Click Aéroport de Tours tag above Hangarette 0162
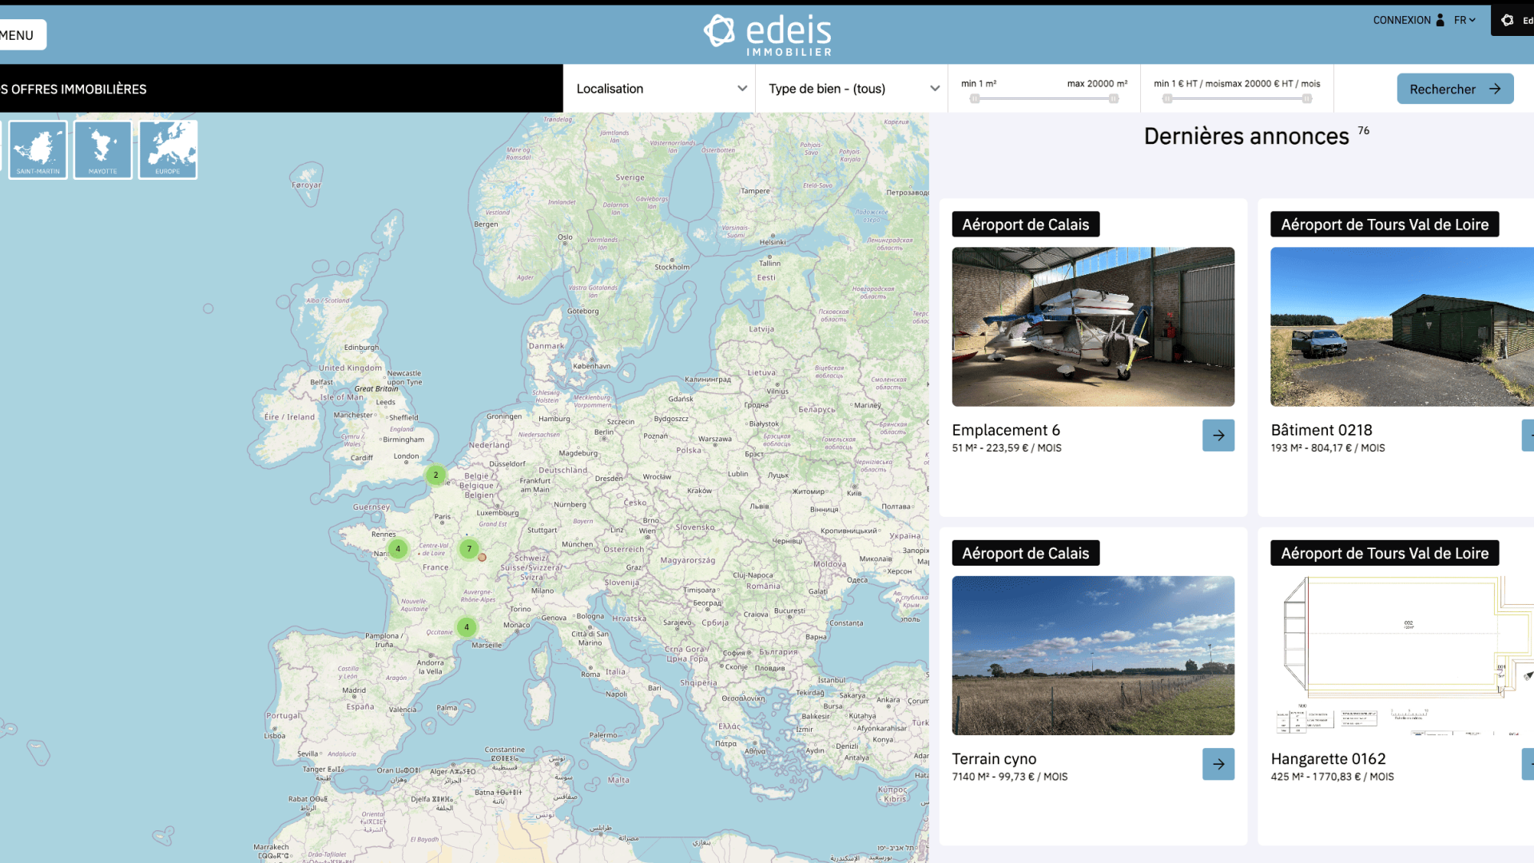This screenshot has height=863, width=1534. pyautogui.click(x=1385, y=553)
